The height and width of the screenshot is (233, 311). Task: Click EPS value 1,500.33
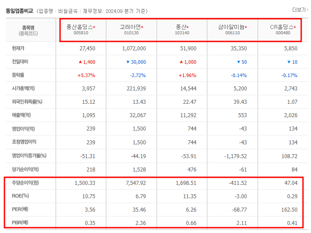click(x=85, y=183)
